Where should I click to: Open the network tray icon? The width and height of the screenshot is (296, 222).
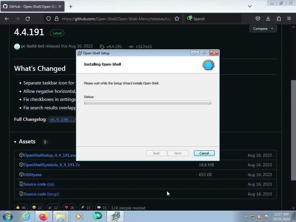[x=253, y=217]
